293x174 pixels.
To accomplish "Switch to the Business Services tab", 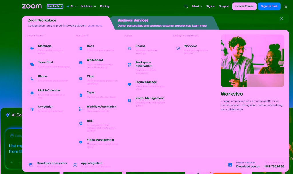I will (133, 21).
